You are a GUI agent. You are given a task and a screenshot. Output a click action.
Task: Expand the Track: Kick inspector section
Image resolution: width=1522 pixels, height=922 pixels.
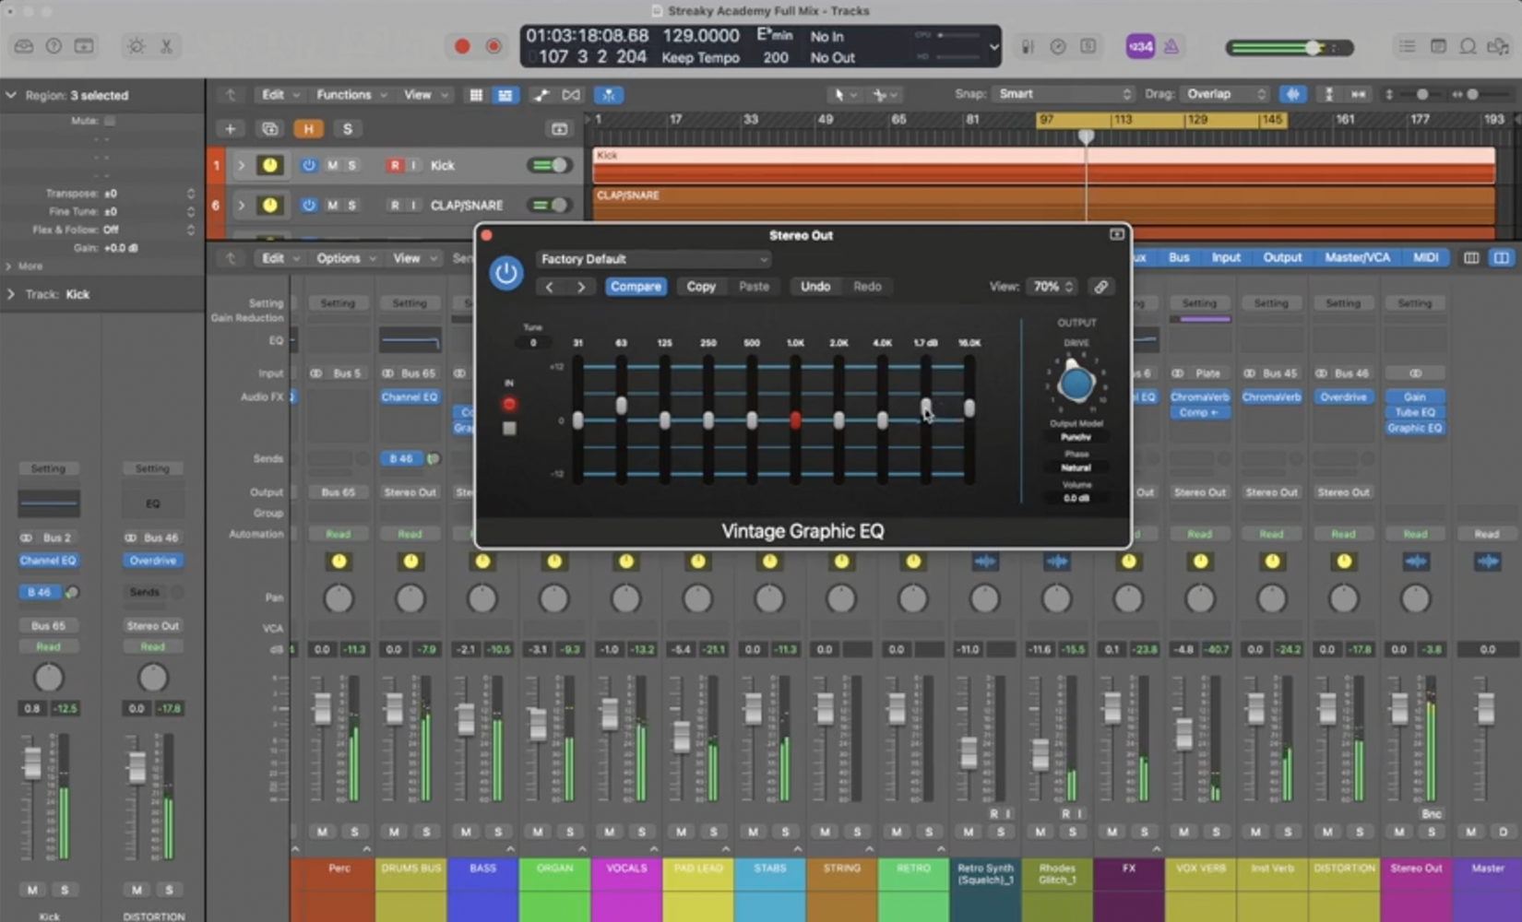pyautogui.click(x=11, y=294)
